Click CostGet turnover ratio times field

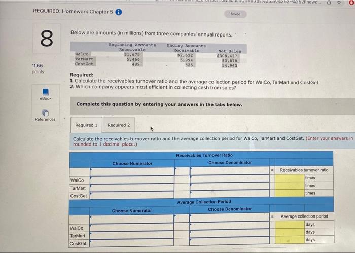290,193
